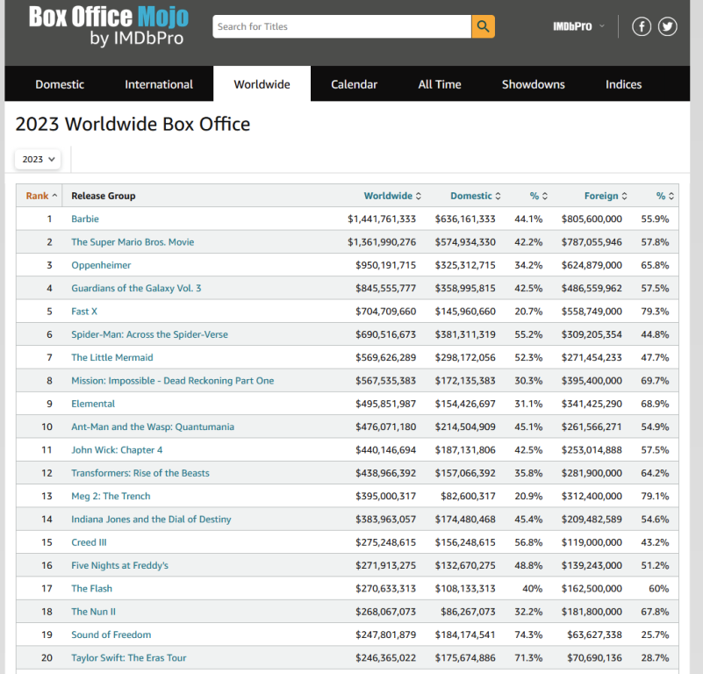The width and height of the screenshot is (703, 674).
Task: Open the Oppenheimer link
Action: coord(101,265)
